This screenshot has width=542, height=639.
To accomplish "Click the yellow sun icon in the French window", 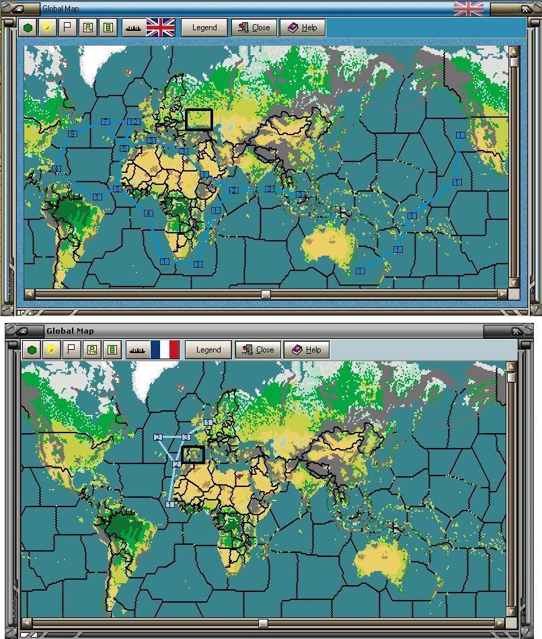I will click(52, 350).
